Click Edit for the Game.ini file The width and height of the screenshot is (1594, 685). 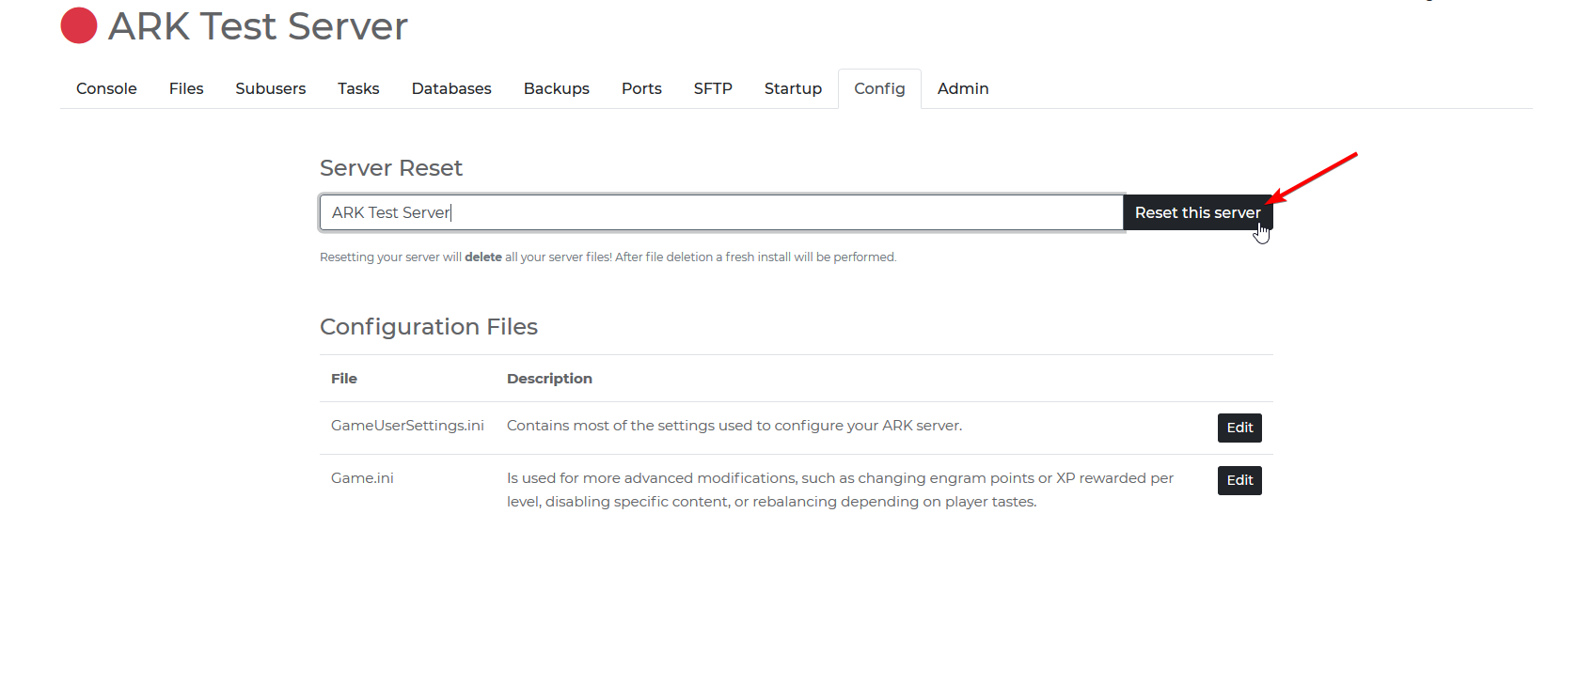click(x=1239, y=480)
